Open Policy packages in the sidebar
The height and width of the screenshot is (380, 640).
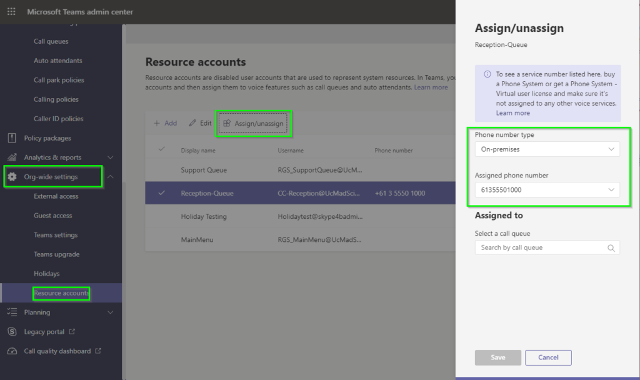[47, 138]
